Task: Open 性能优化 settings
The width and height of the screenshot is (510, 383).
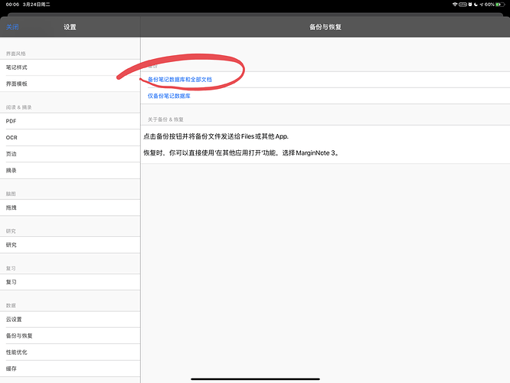Action: (70, 352)
